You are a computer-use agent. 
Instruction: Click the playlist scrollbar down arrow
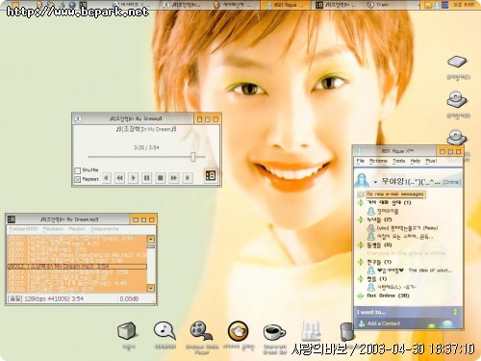pos(151,288)
